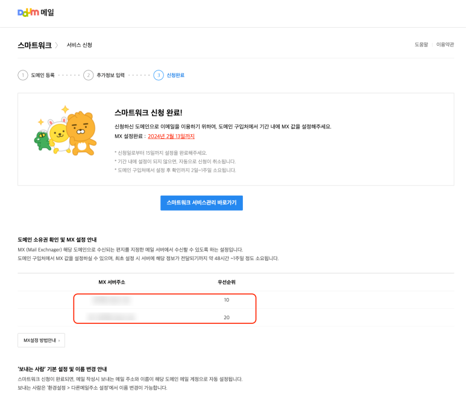Viewport: 466px width, 395px height.
Task: Select step 2 circle icon
Action: click(88, 75)
